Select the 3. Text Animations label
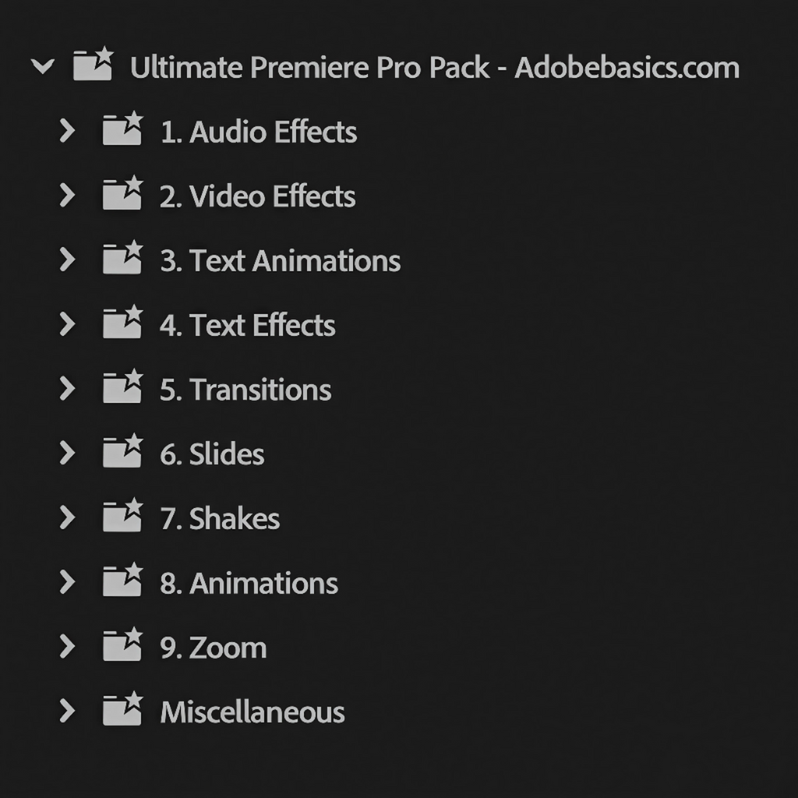Viewport: 798px width, 798px height. 280,261
